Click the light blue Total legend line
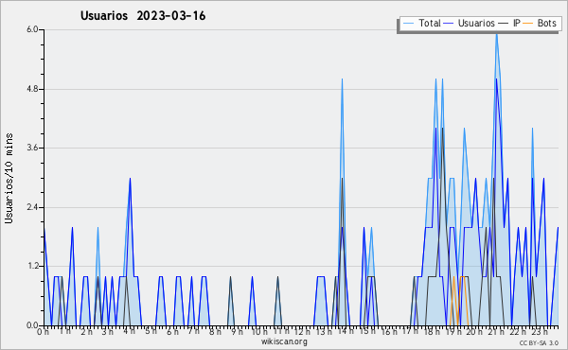 (x=408, y=24)
